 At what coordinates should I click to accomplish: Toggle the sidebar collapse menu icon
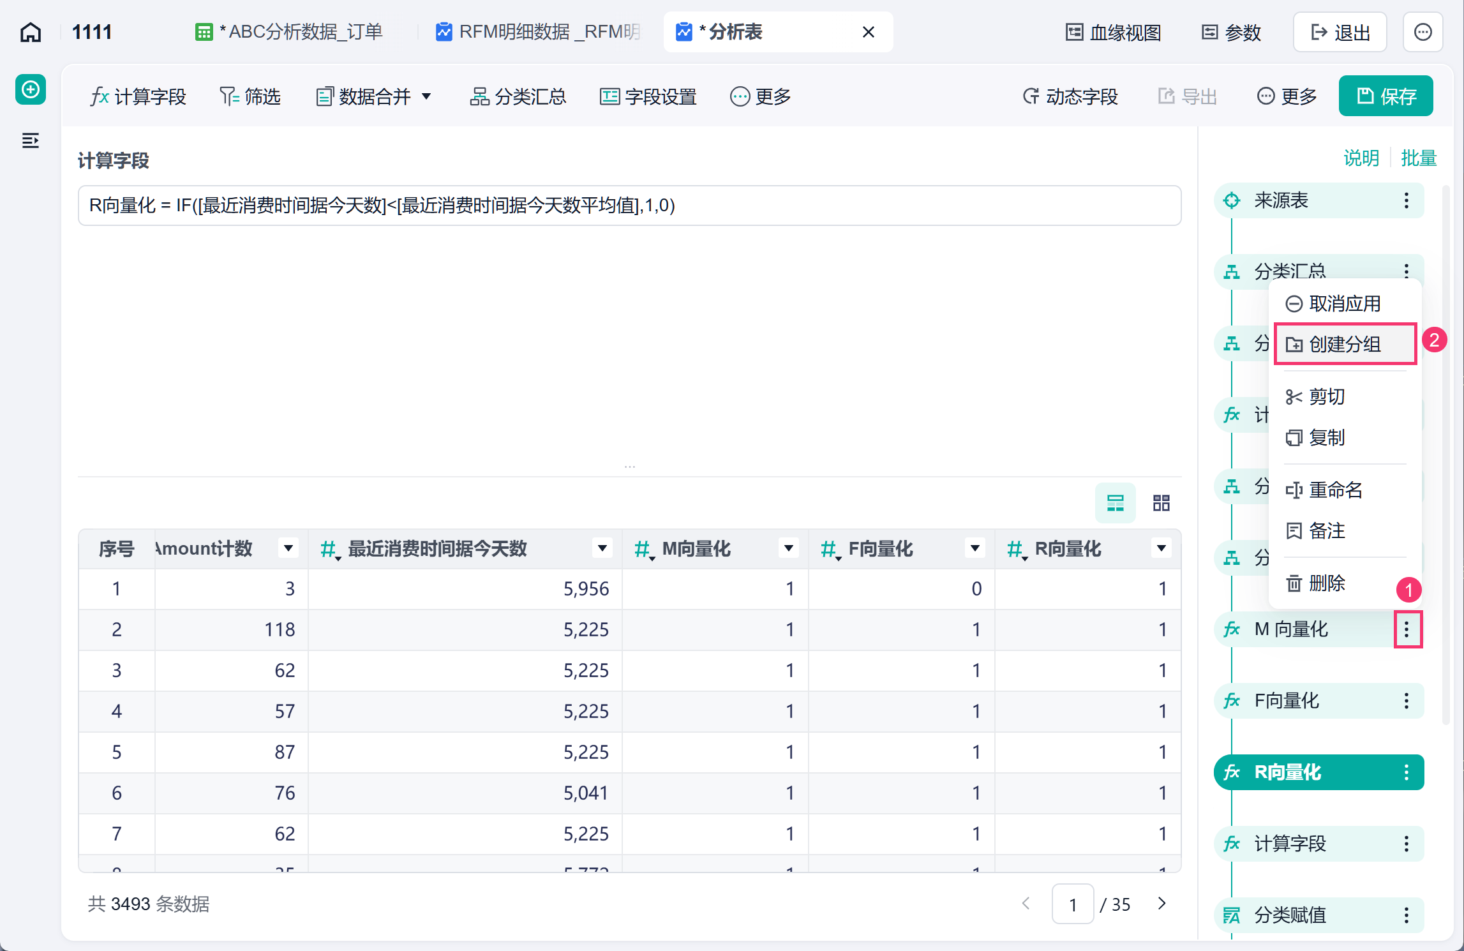point(31,140)
